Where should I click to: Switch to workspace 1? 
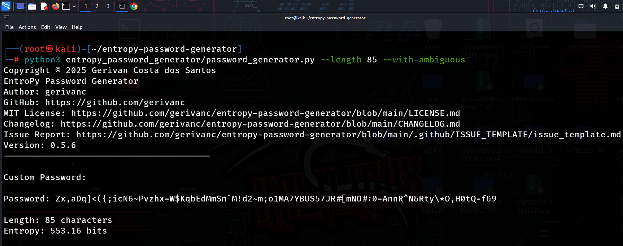(x=86, y=6)
